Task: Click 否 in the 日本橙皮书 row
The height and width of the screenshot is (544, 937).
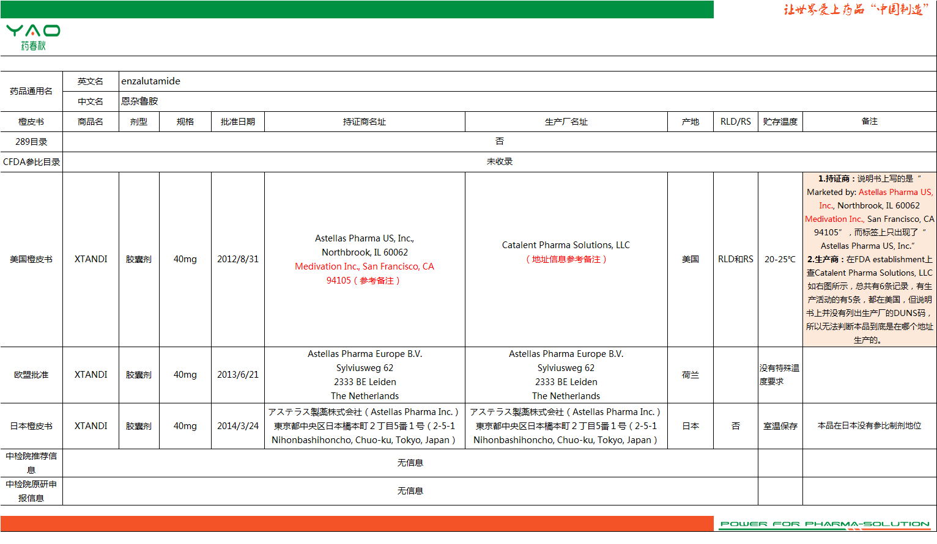Action: tap(736, 426)
